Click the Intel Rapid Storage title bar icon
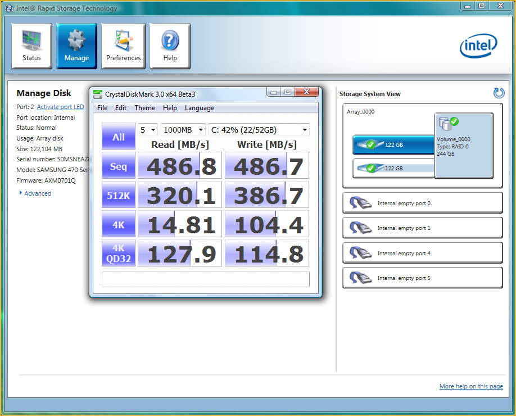 pos(9,8)
